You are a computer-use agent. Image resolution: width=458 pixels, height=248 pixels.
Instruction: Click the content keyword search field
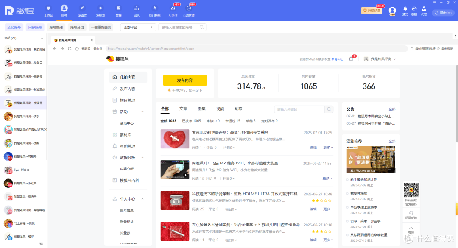pyautogui.click(x=299, y=109)
